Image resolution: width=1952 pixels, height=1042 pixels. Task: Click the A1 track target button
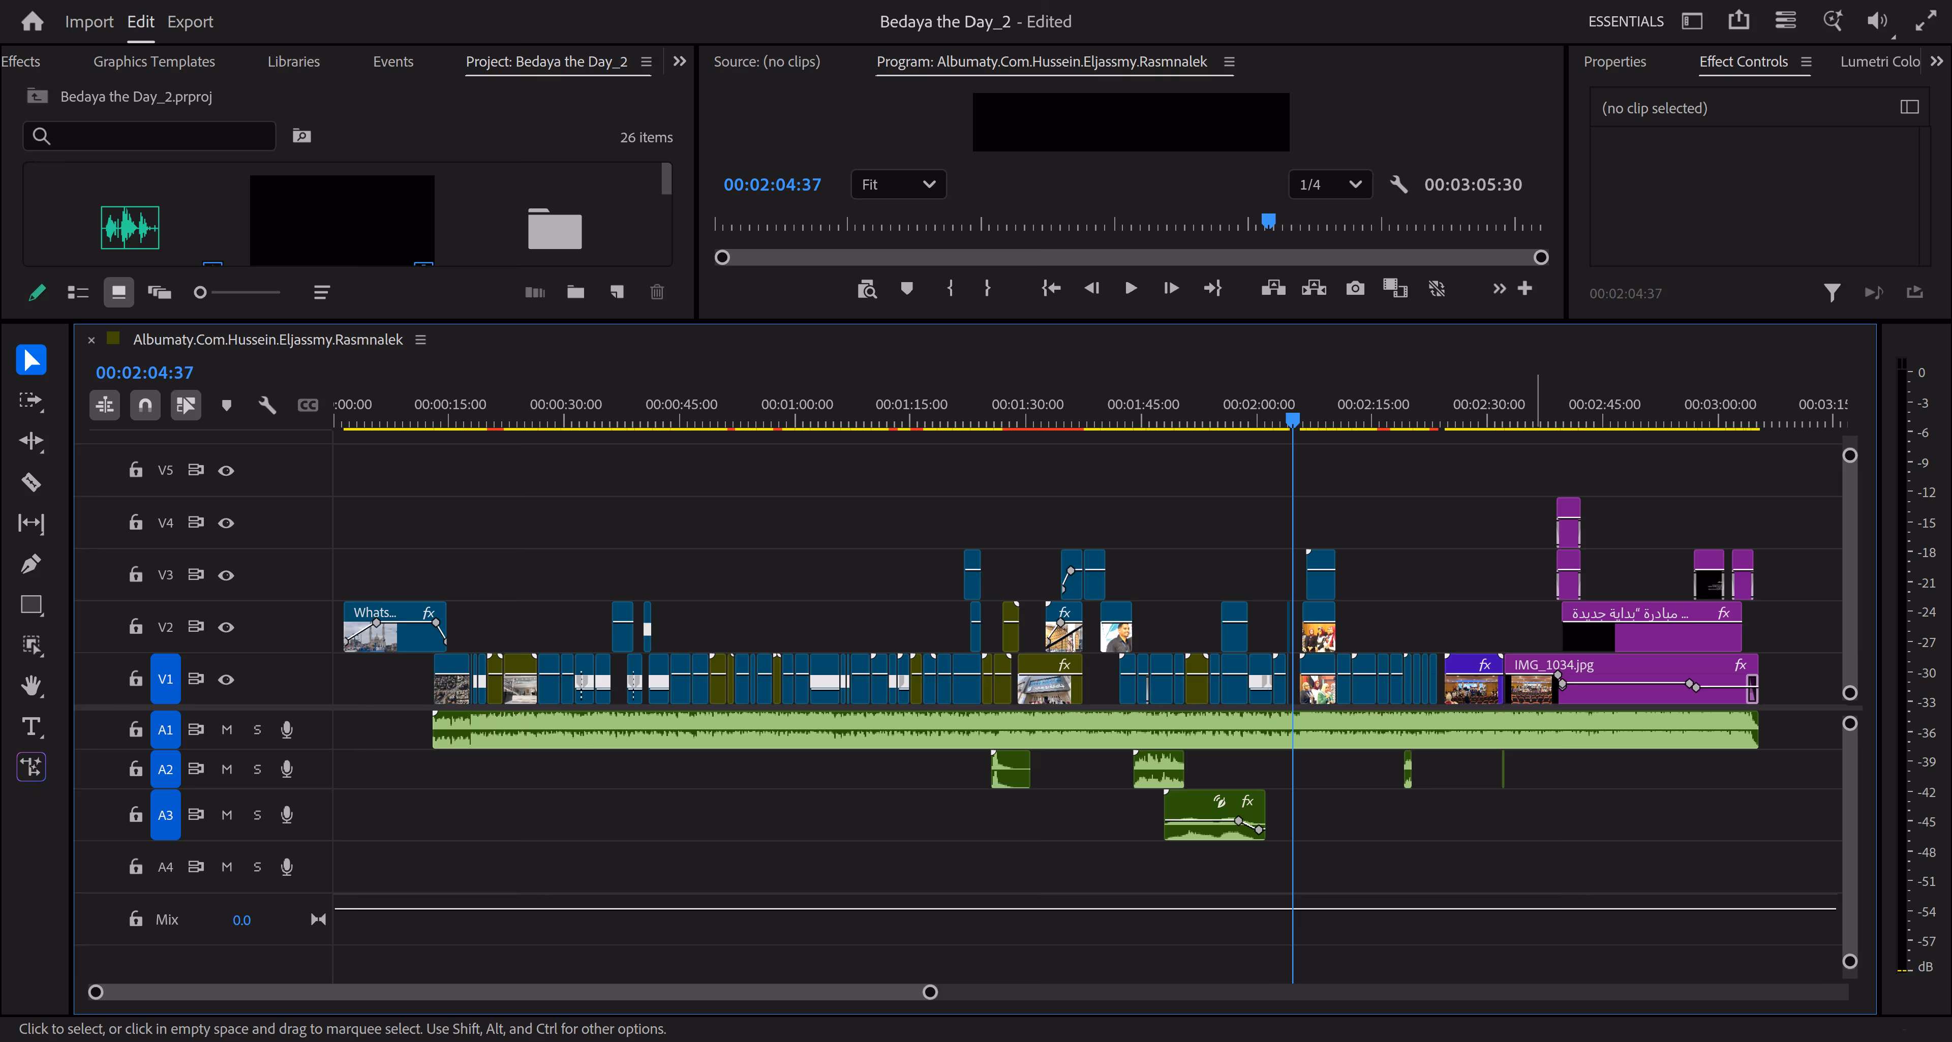point(165,730)
